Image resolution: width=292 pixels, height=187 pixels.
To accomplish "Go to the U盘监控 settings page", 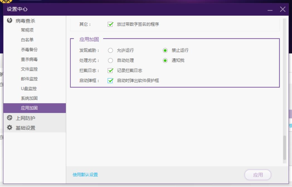I will point(29,89).
